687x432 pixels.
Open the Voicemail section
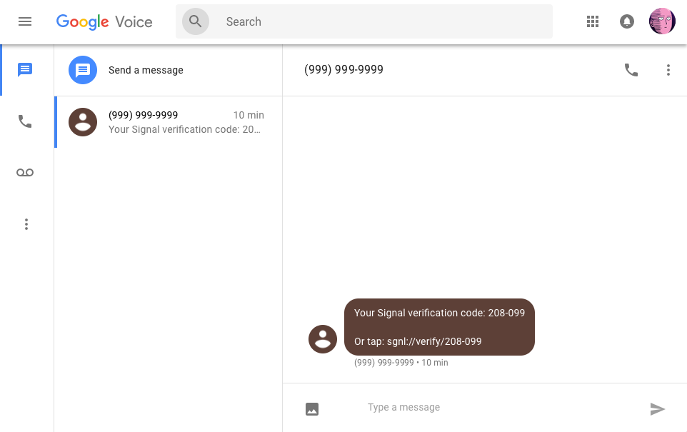tap(26, 172)
